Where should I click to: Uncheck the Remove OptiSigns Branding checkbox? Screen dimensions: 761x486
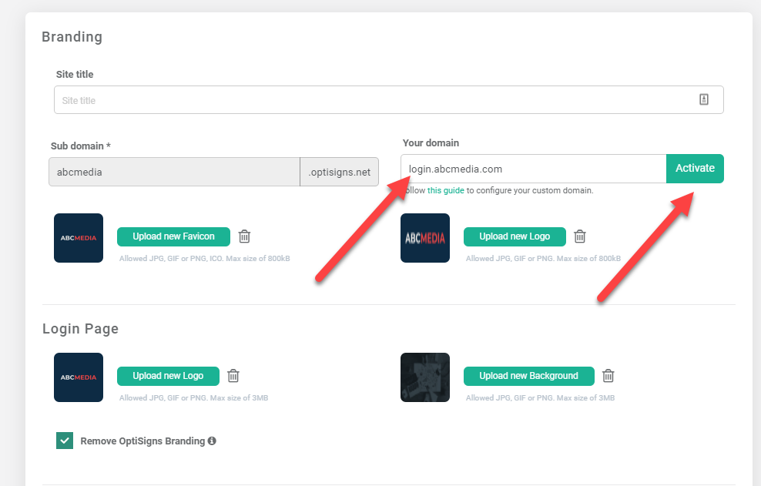65,441
